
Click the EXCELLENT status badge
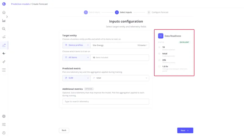point(184,42)
